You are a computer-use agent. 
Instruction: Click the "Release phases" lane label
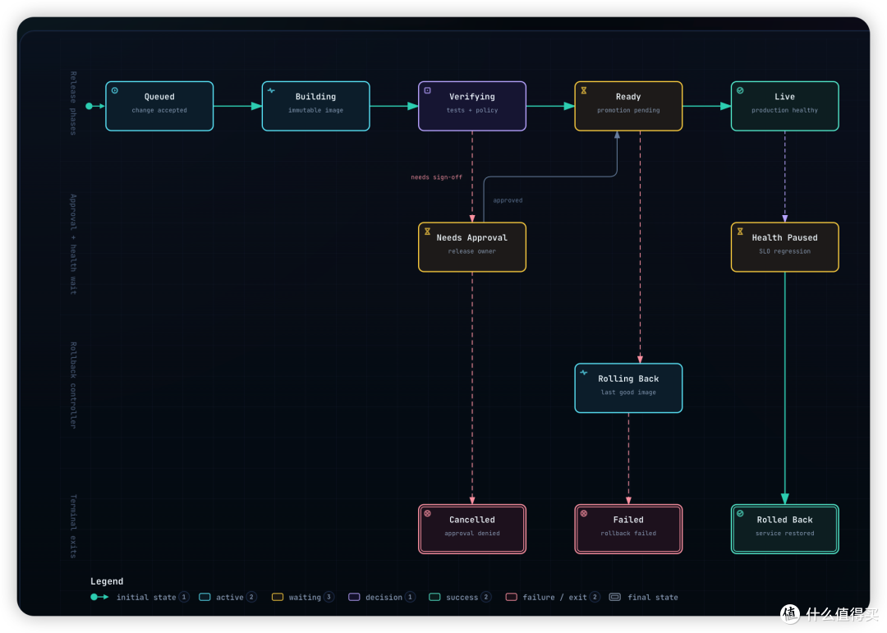point(74,103)
